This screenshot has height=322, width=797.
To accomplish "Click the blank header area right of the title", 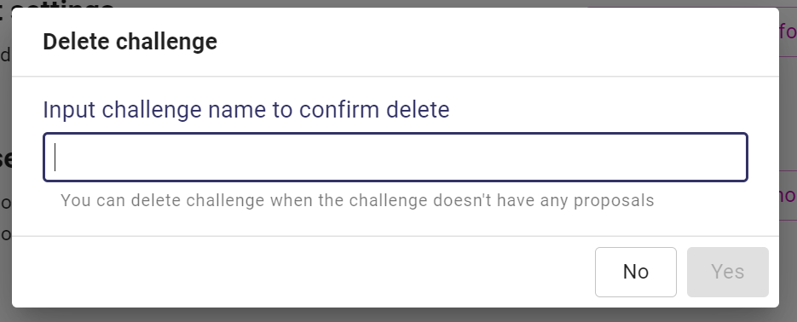I will click(x=498, y=42).
